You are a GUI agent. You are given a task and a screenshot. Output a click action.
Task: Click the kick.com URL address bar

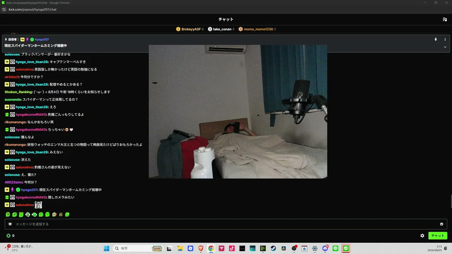[x=32, y=10]
